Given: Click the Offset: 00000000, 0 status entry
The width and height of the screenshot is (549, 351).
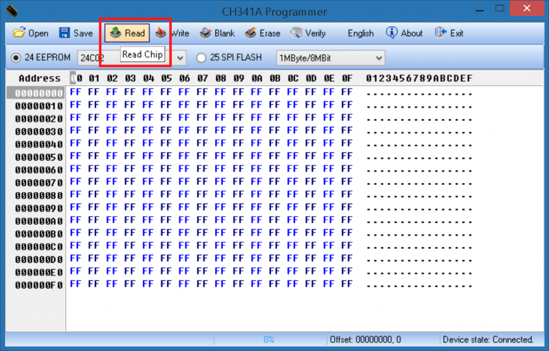Looking at the screenshot, I should tap(365, 339).
